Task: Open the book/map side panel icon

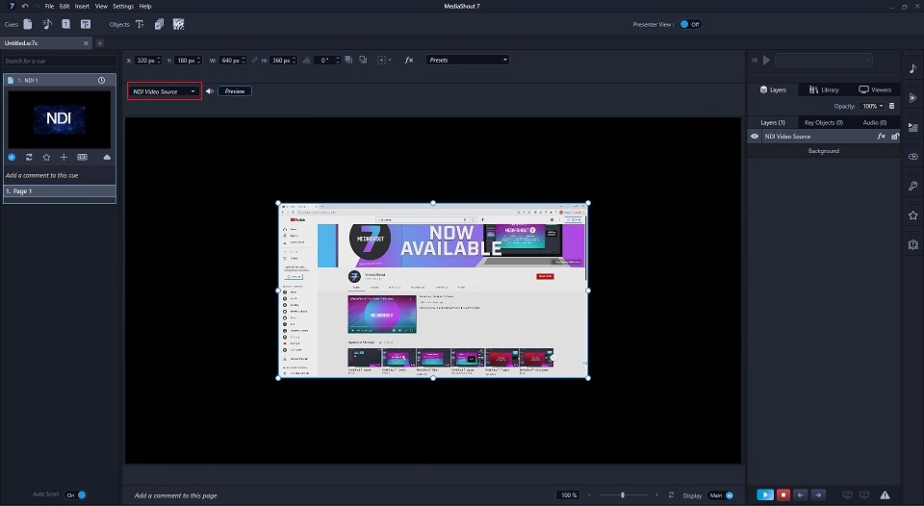Action: (x=912, y=244)
